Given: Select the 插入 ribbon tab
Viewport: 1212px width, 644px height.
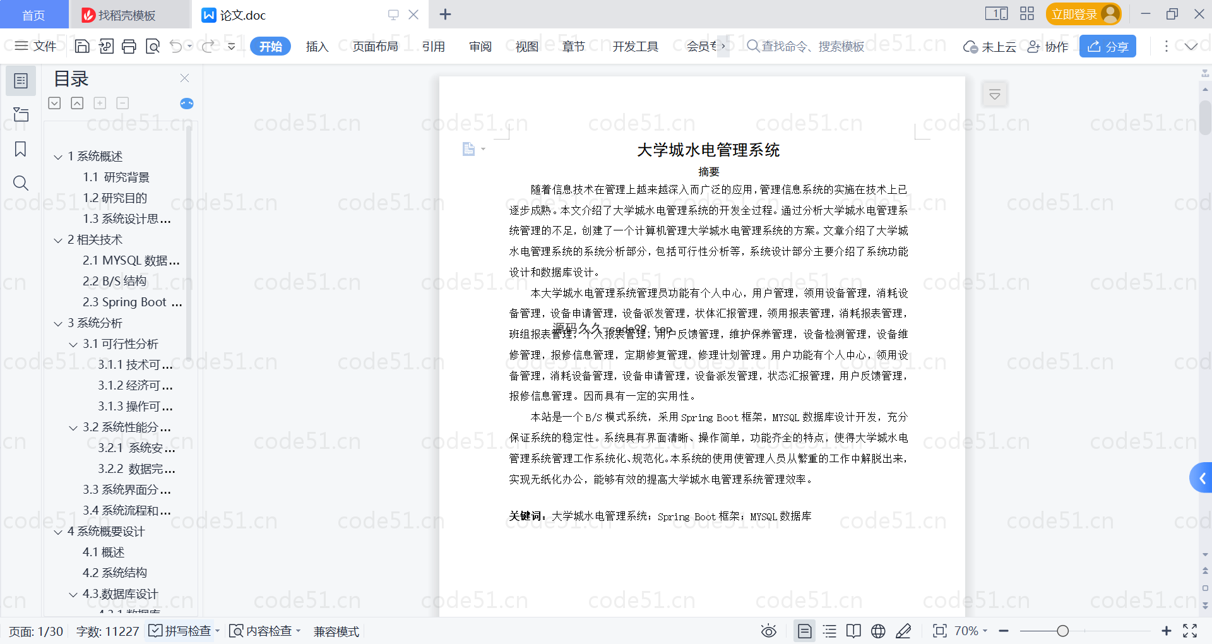Looking at the screenshot, I should click(x=317, y=46).
